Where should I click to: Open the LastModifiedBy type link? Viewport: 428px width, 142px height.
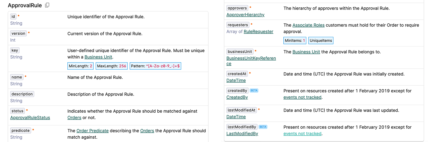tap(242, 134)
